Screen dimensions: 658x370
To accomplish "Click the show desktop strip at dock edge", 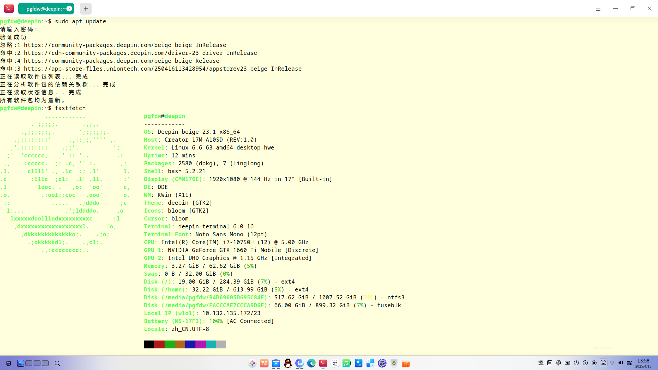I will coord(656,363).
